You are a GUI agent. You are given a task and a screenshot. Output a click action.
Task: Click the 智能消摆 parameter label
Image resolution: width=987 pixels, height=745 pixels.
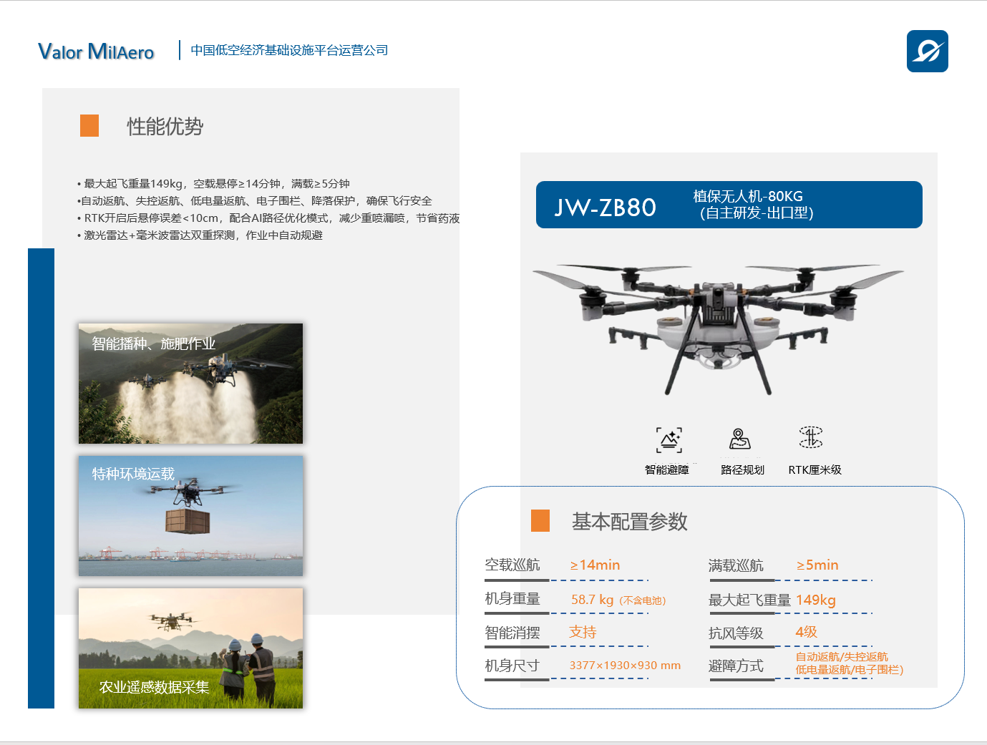[x=512, y=633]
